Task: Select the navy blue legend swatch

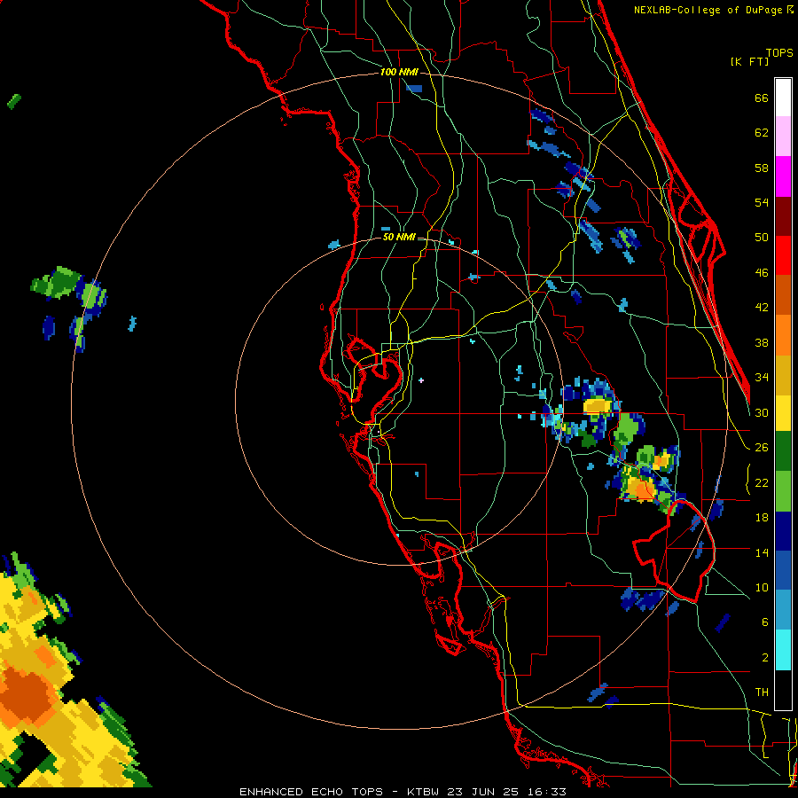Action: point(783,531)
